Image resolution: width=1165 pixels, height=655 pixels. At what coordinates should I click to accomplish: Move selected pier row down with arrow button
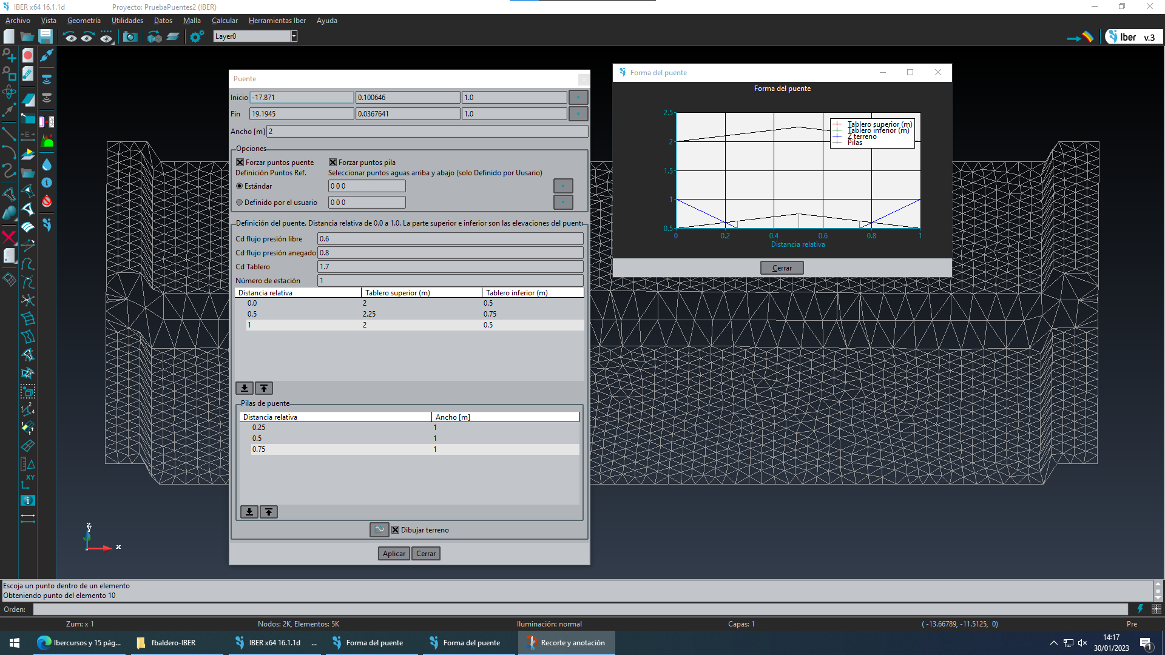249,512
